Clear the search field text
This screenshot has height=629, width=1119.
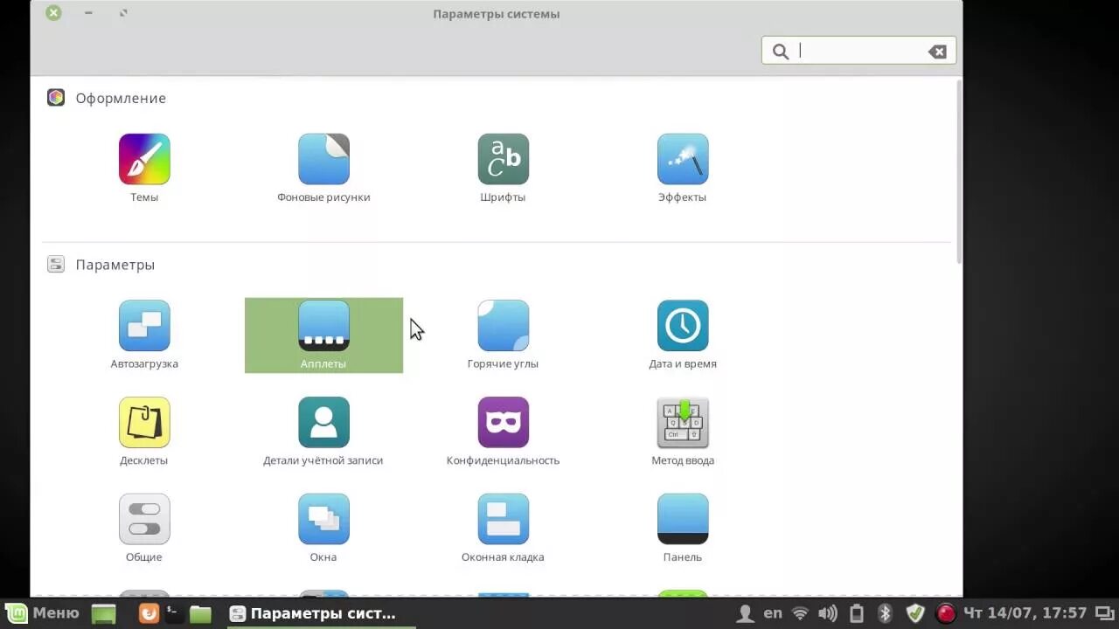tap(937, 52)
